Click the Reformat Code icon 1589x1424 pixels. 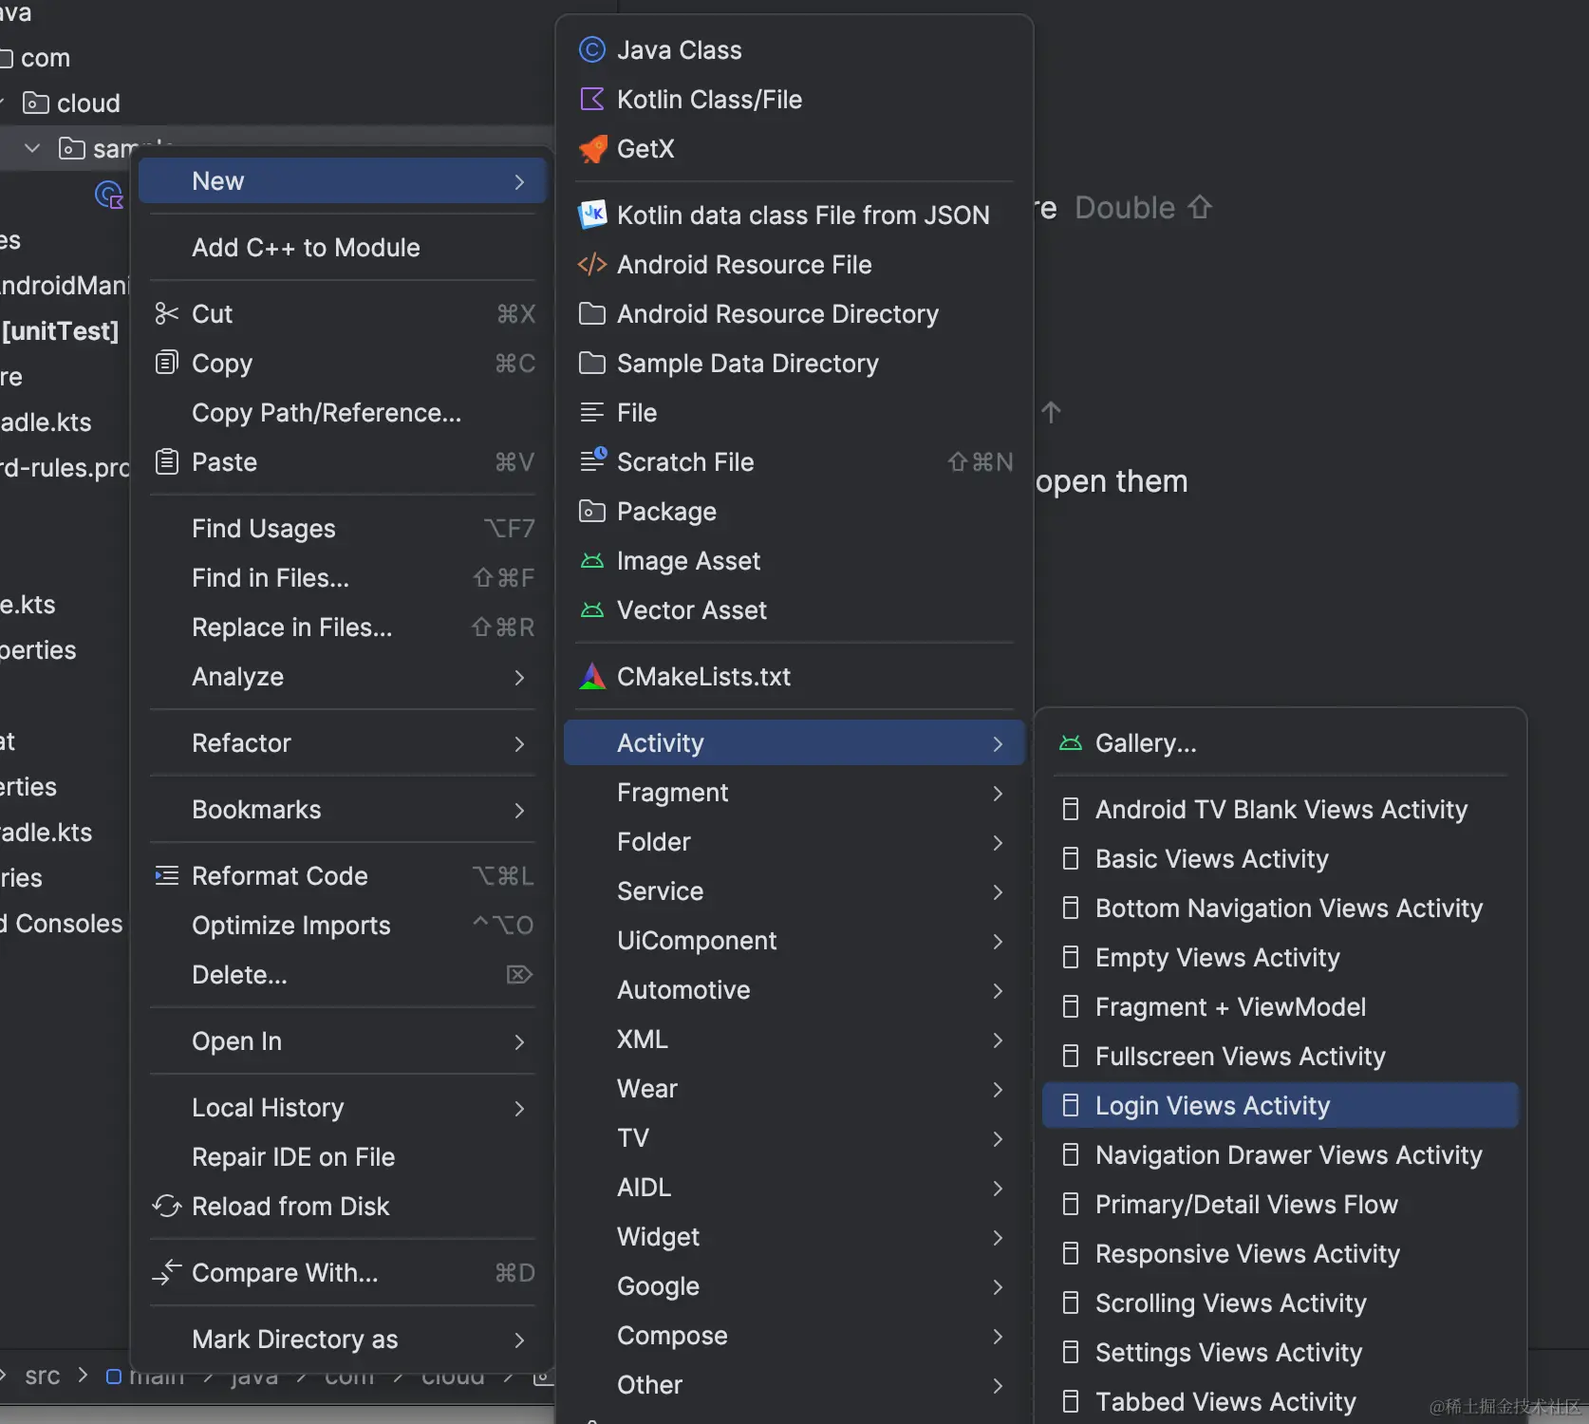(167, 875)
